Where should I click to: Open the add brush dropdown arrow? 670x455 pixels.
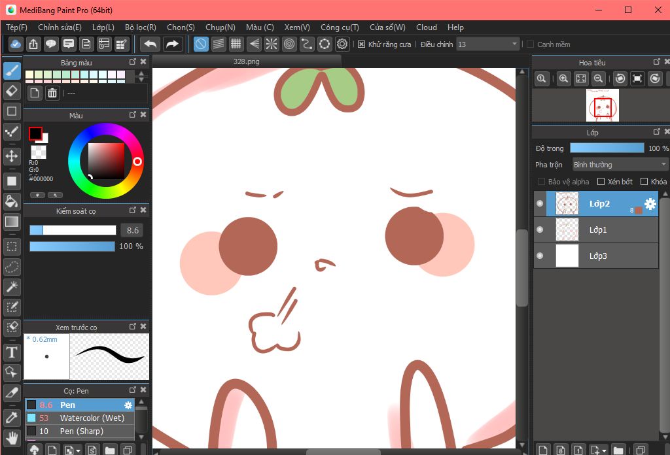pyautogui.click(x=79, y=450)
